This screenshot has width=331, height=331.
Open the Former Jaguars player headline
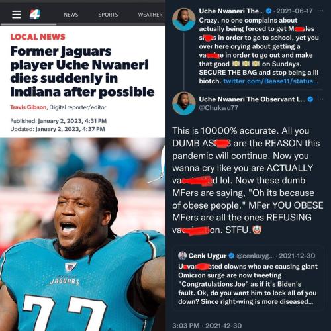[82, 71]
